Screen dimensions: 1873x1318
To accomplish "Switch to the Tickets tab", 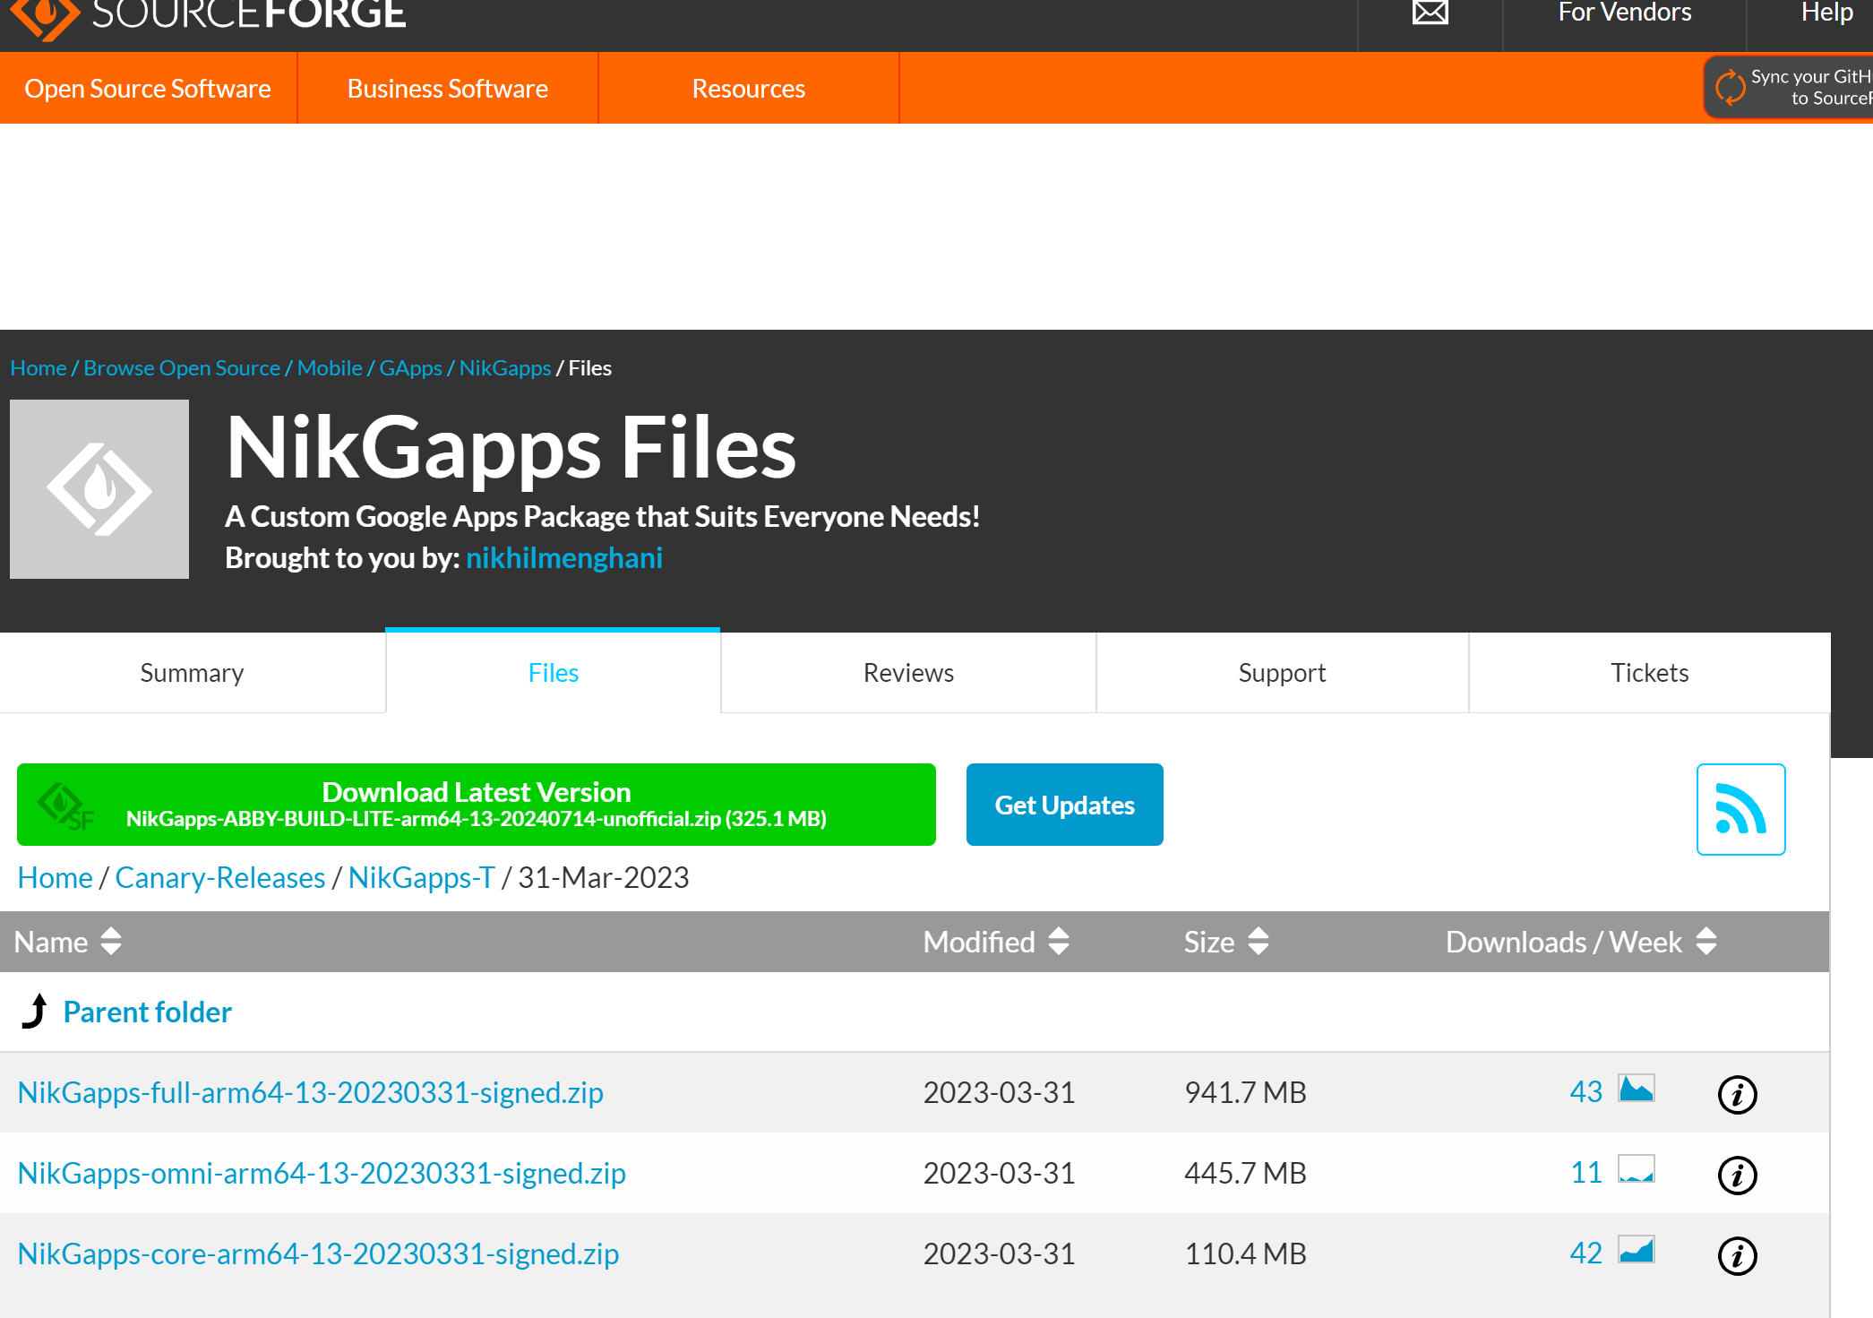I will (1650, 673).
